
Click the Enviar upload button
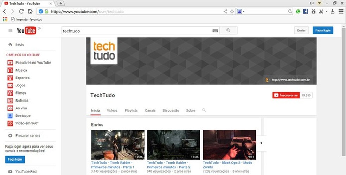[x=301, y=31]
